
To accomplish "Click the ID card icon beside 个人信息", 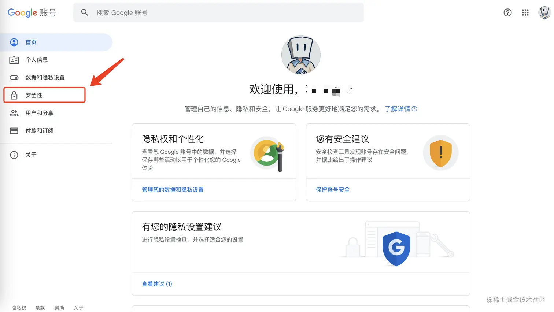I will click(x=14, y=60).
